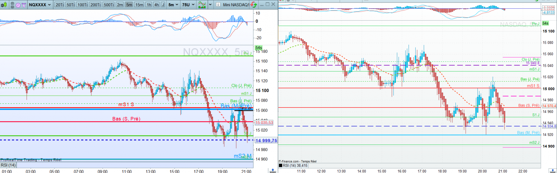Expand the 5m timeframe dropdown

(x=173, y=5)
